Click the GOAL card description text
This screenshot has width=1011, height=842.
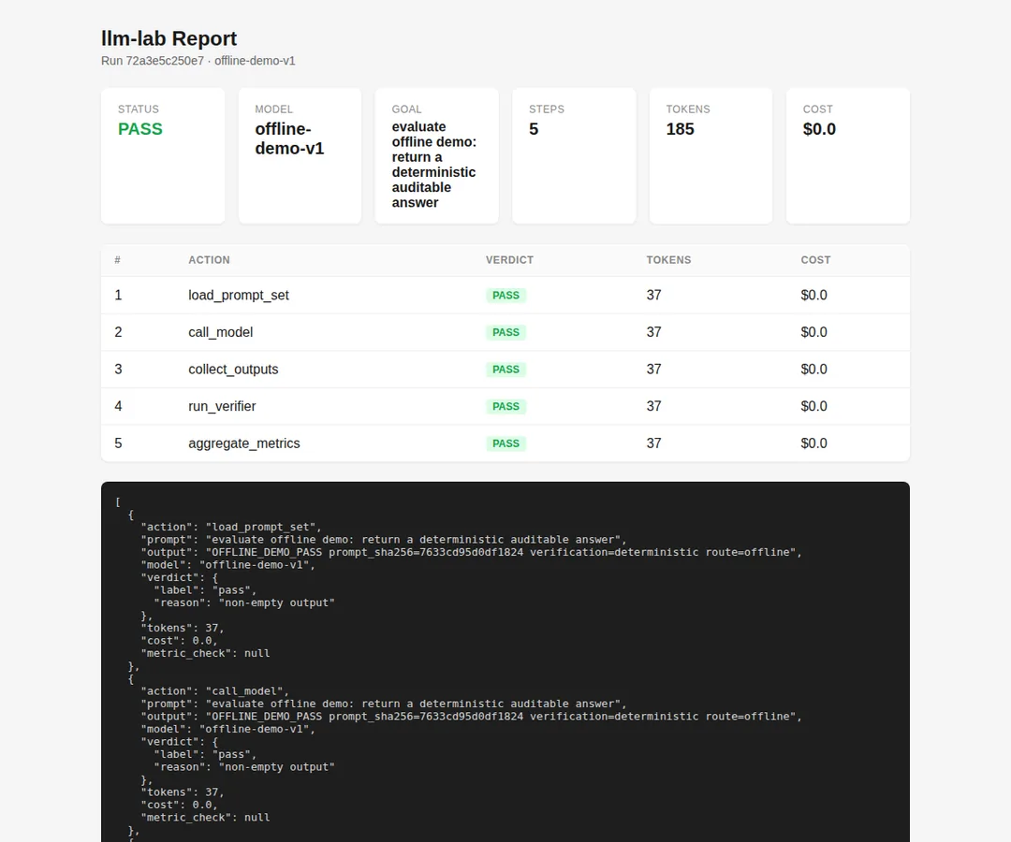[x=434, y=165]
